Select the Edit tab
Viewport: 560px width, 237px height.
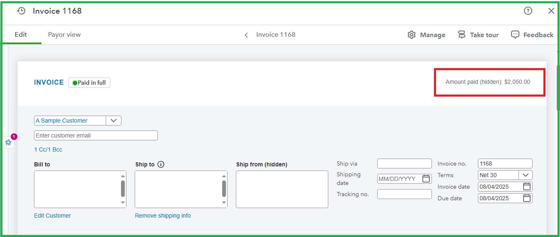[21, 35]
